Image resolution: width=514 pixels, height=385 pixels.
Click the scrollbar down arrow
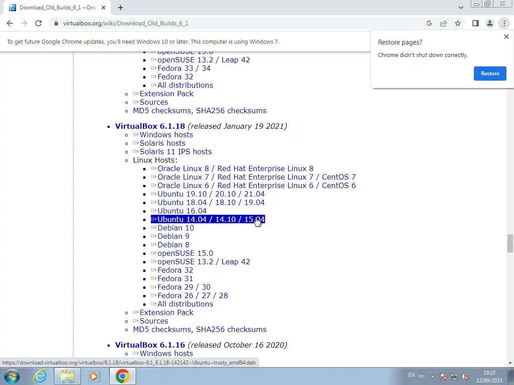[x=510, y=363]
